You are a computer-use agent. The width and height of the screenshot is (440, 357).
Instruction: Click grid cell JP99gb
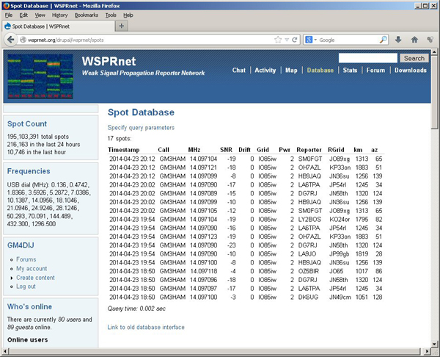[340, 254]
